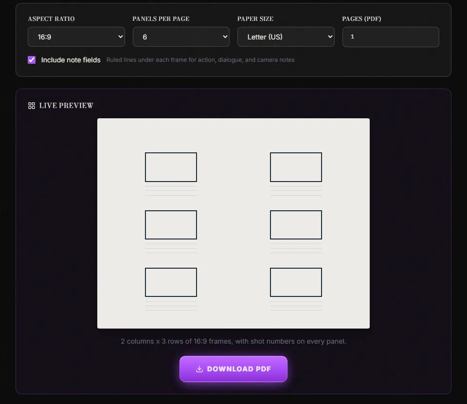Click the 'Ruled lines under each frame' description
The width and height of the screenshot is (467, 404).
(200, 60)
